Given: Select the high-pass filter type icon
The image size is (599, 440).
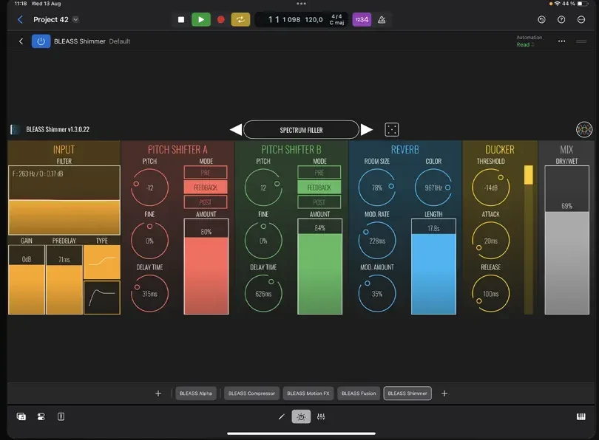Looking at the screenshot, I should click(101, 298).
